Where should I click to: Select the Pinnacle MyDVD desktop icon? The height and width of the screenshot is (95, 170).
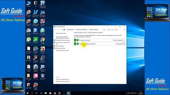point(36,68)
